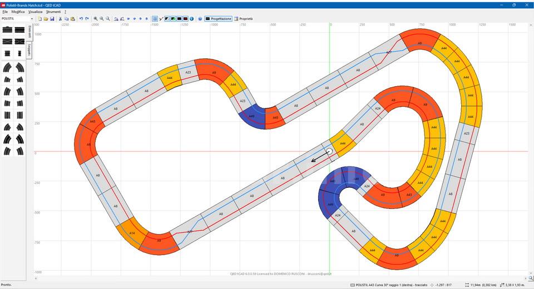Click the blue info circle icon
This screenshot has height=289, width=534.
point(192,19)
